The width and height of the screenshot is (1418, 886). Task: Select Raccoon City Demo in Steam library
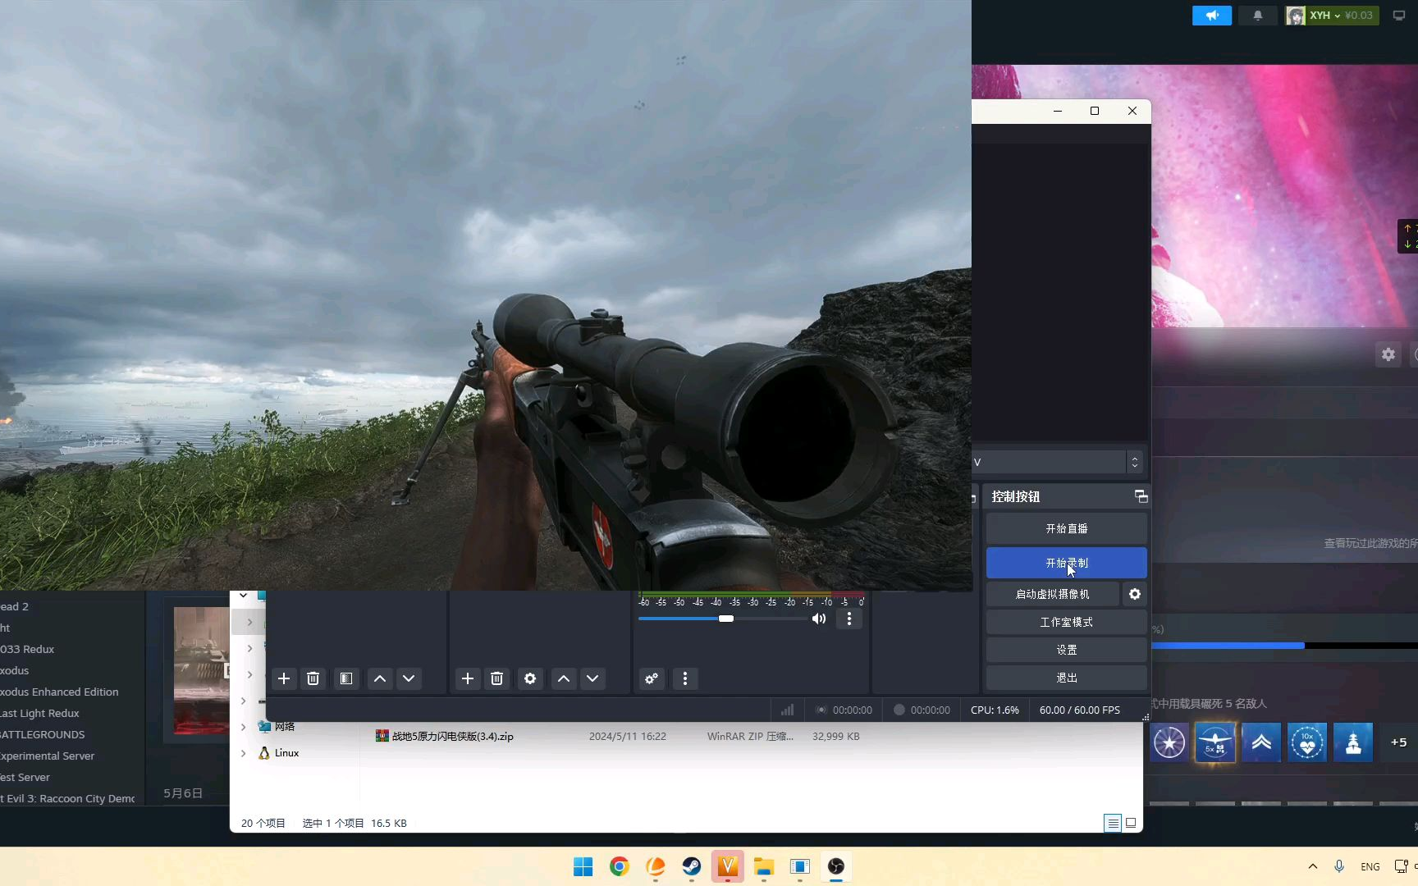(x=67, y=798)
